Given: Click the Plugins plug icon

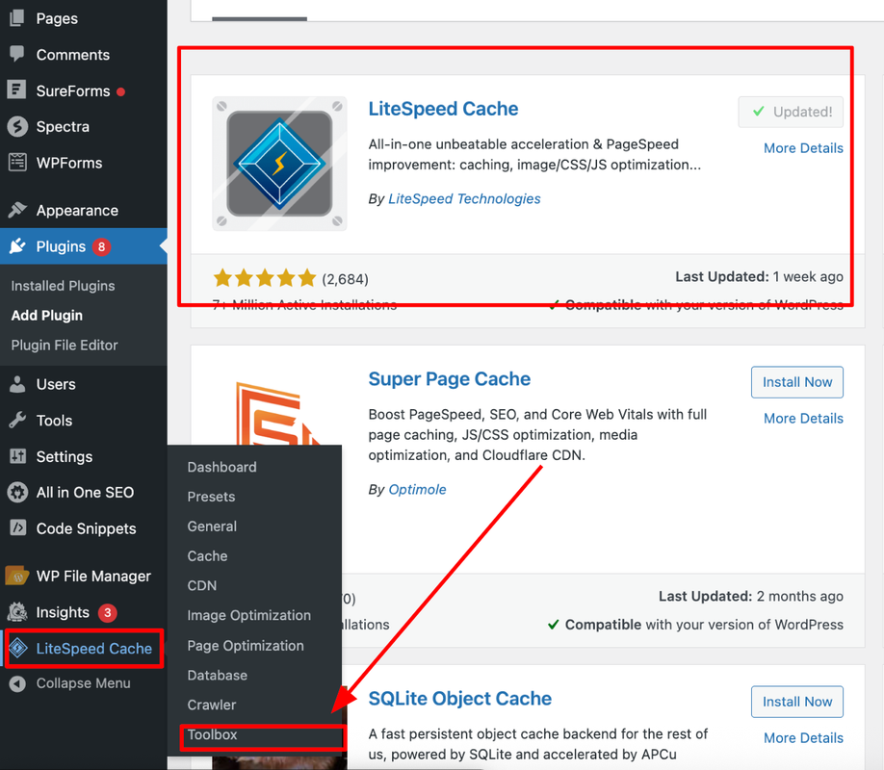Looking at the screenshot, I should click(17, 245).
